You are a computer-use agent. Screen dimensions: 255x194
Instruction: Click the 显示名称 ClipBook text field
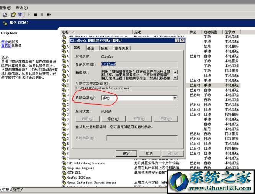(139, 64)
